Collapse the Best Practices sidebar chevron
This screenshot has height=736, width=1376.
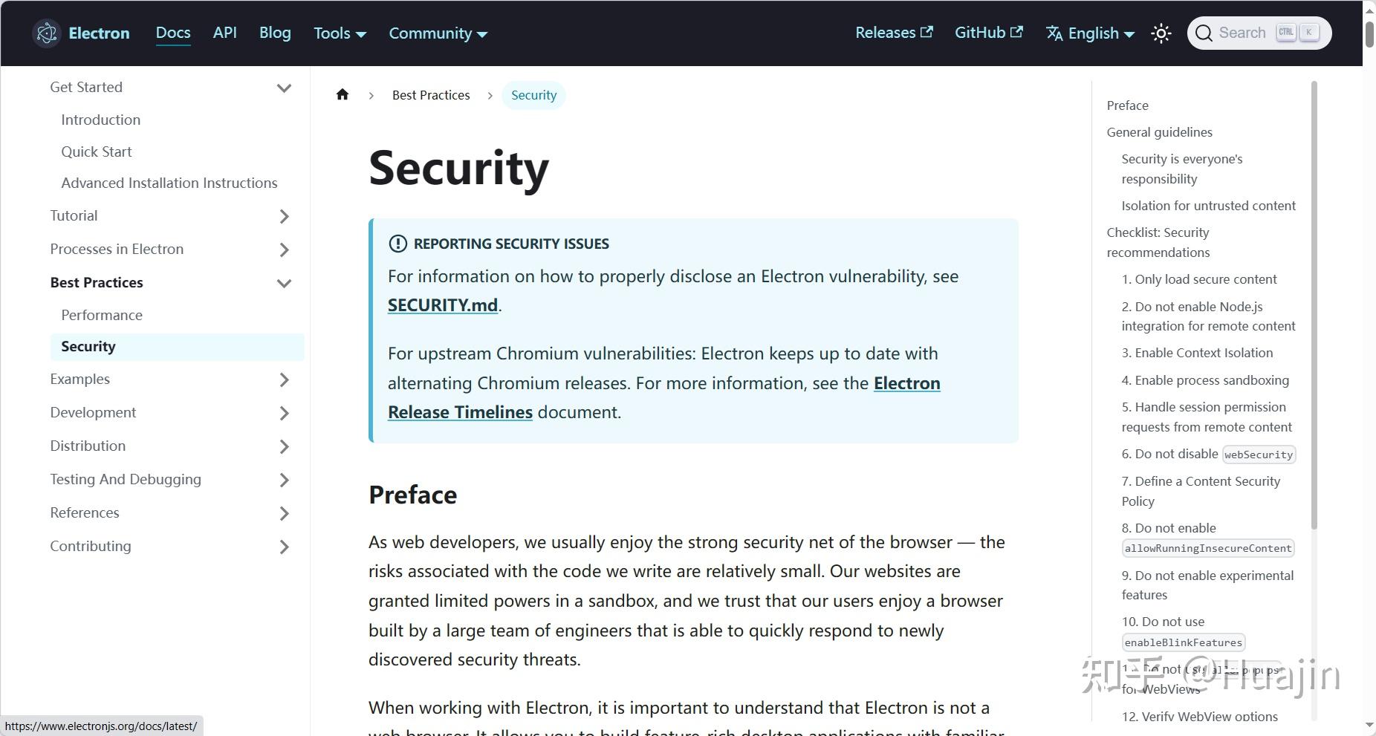[284, 283]
